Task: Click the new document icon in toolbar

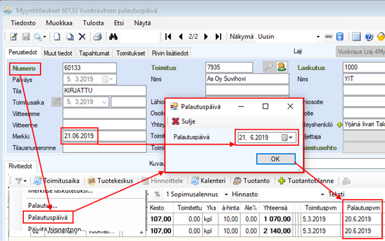Action: pyautogui.click(x=57, y=37)
